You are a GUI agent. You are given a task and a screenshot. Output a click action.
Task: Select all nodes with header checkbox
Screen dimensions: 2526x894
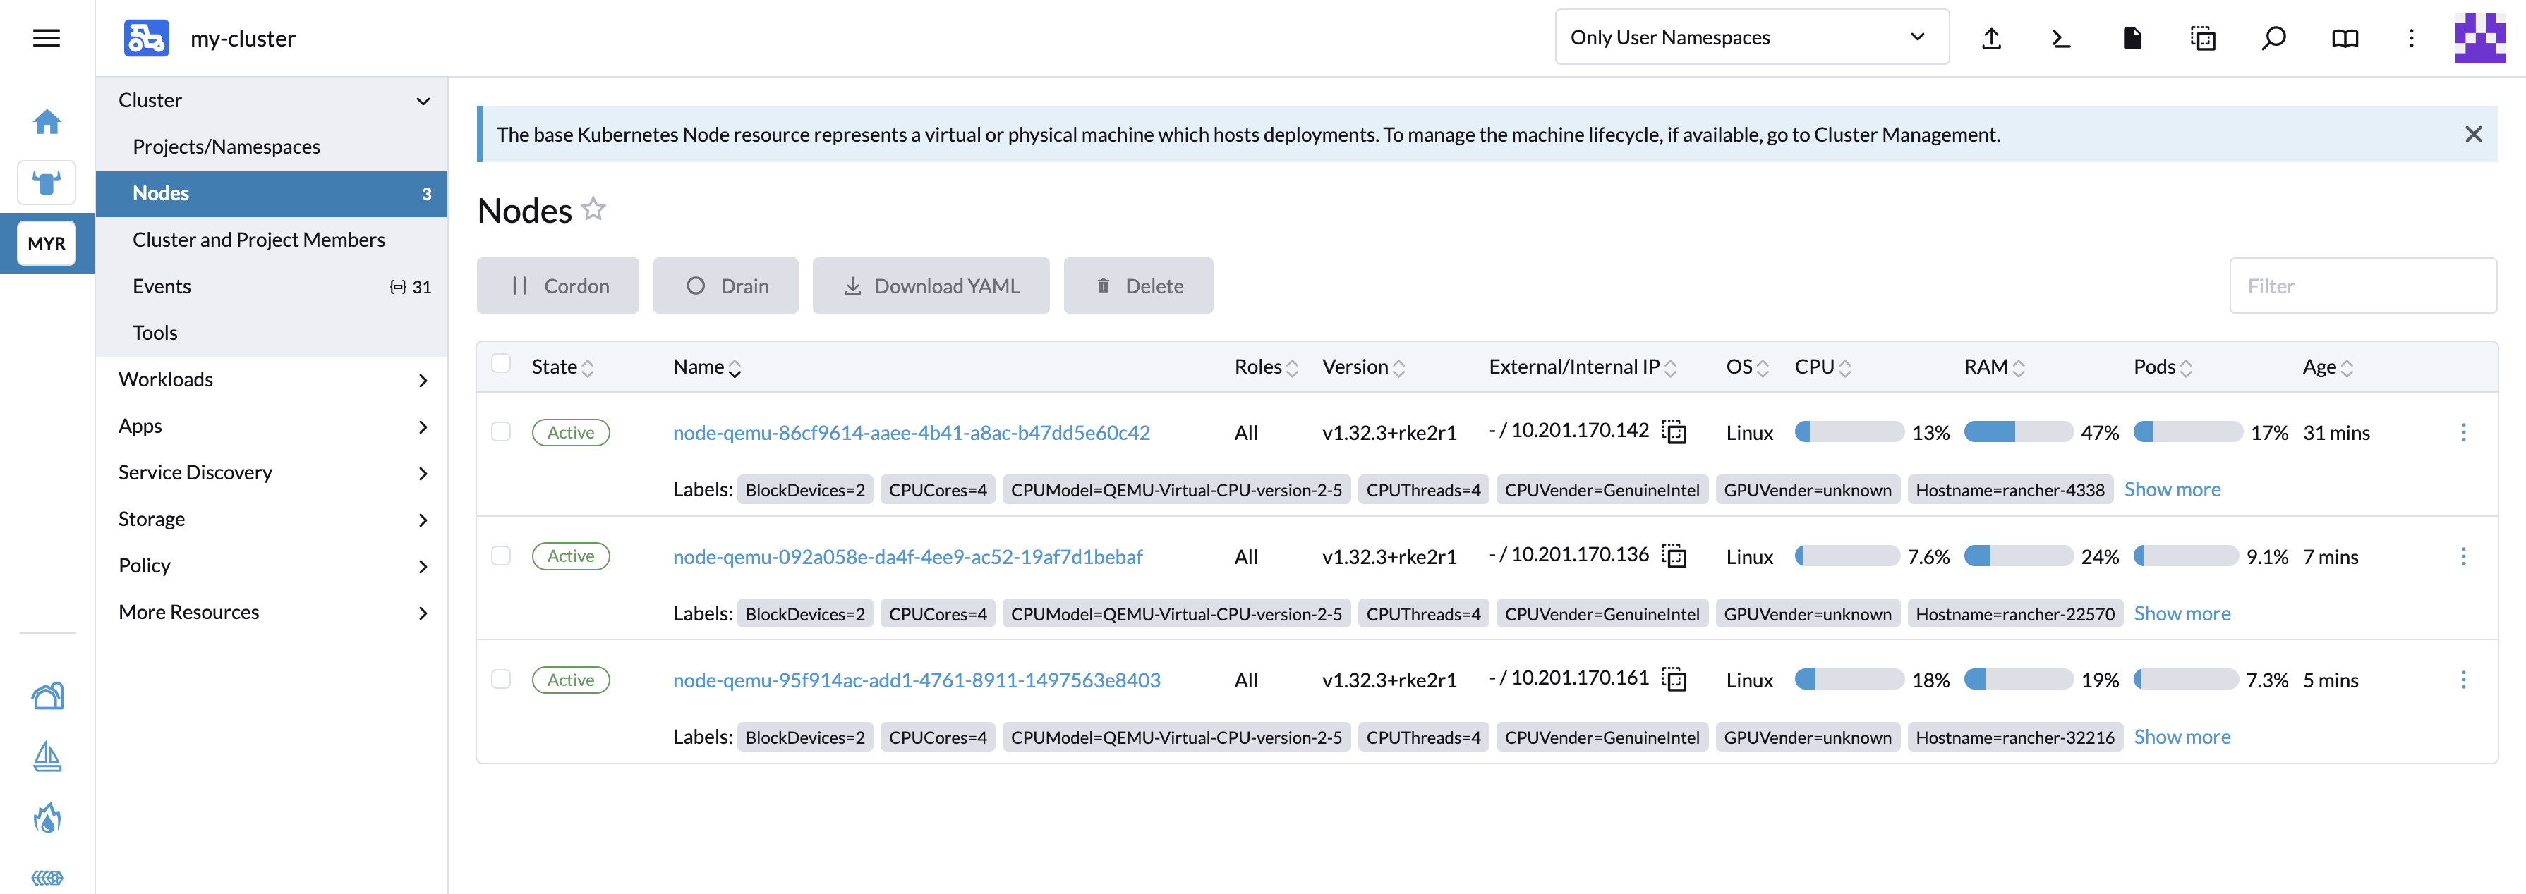(501, 364)
